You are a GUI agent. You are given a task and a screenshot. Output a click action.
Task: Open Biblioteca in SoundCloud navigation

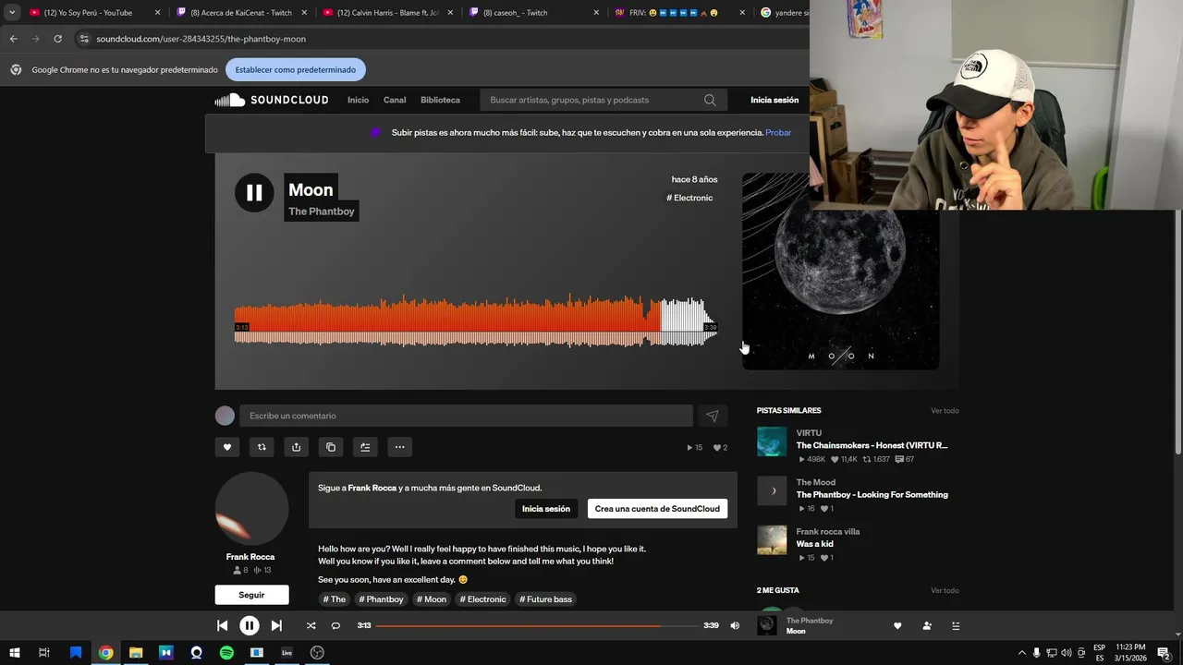coord(440,100)
